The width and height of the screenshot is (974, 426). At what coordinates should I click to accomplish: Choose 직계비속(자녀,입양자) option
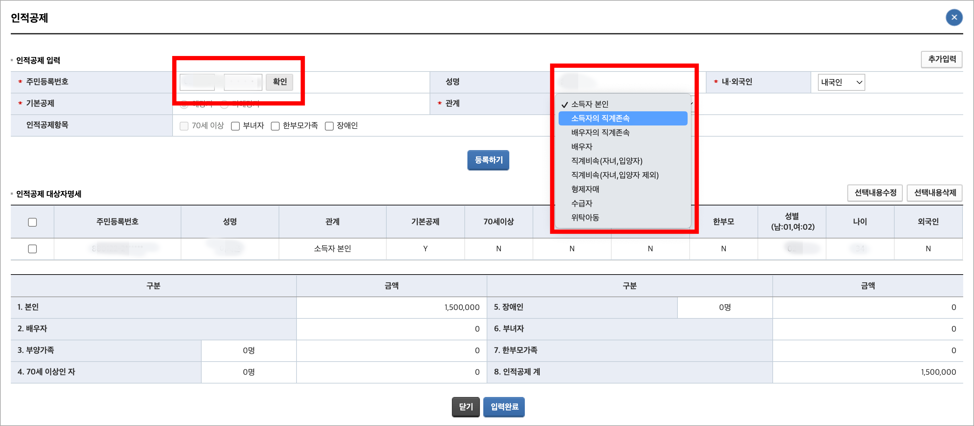(607, 161)
